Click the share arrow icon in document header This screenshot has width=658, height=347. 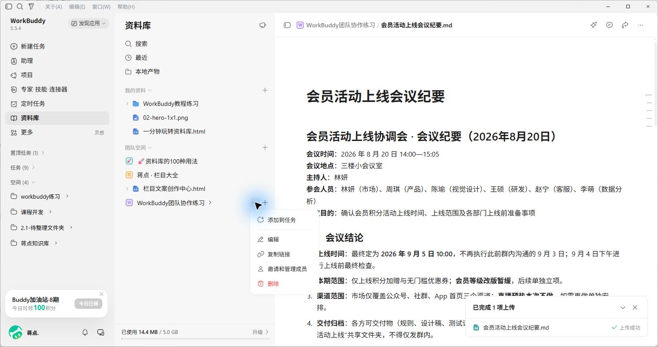(x=625, y=25)
